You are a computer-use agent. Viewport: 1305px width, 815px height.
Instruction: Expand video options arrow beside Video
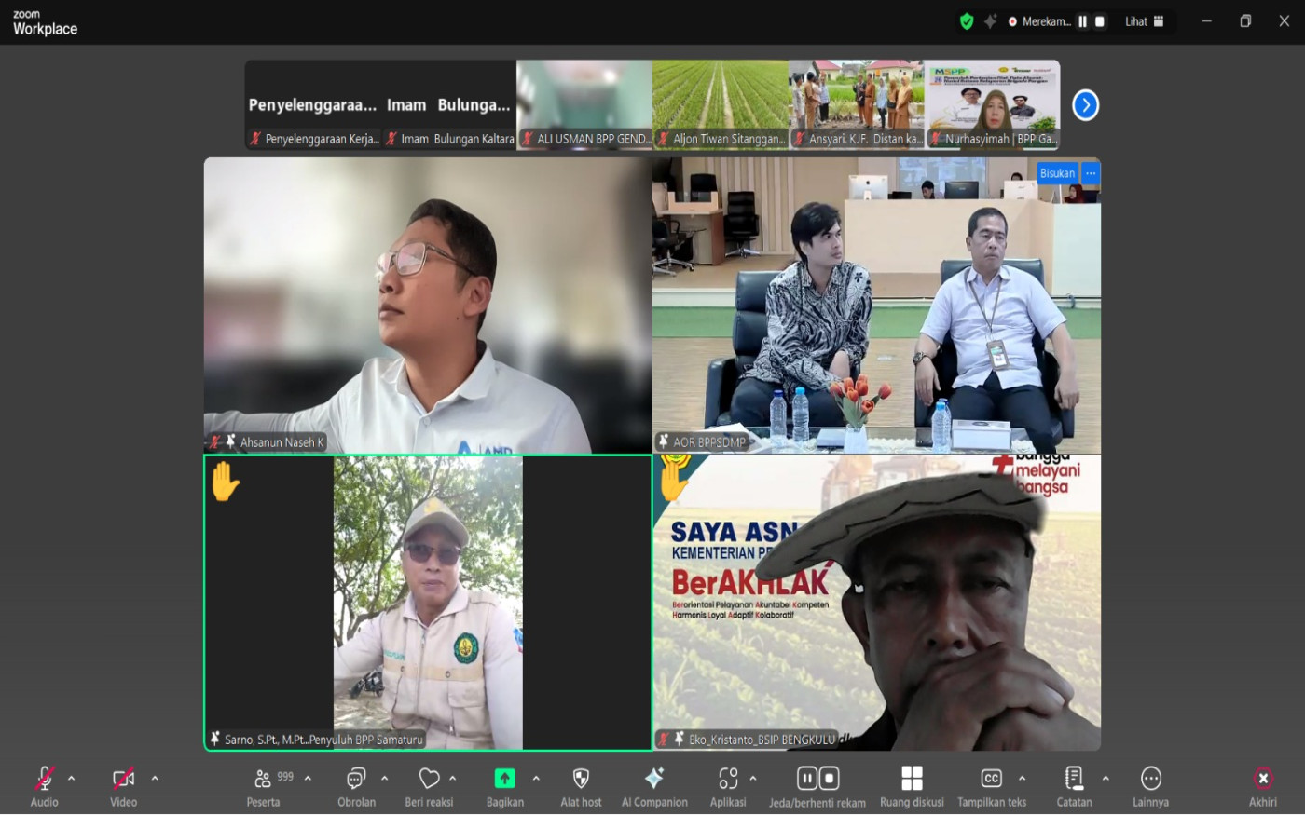[x=155, y=779]
